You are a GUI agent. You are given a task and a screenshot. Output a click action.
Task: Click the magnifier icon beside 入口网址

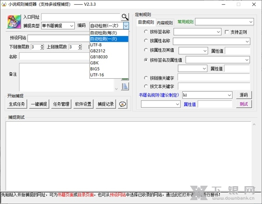[125, 17]
